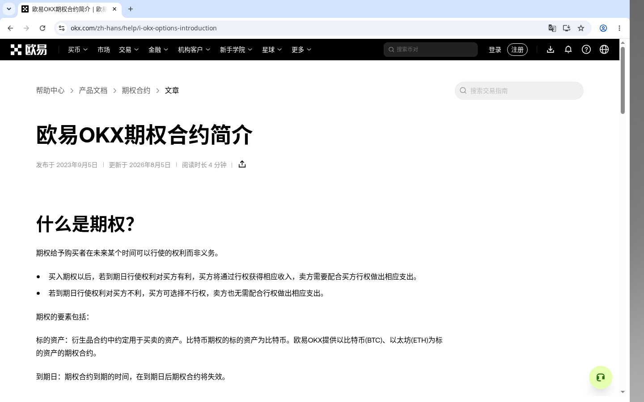Click the 什么是期权? heading
644x402 pixels.
[85, 224]
